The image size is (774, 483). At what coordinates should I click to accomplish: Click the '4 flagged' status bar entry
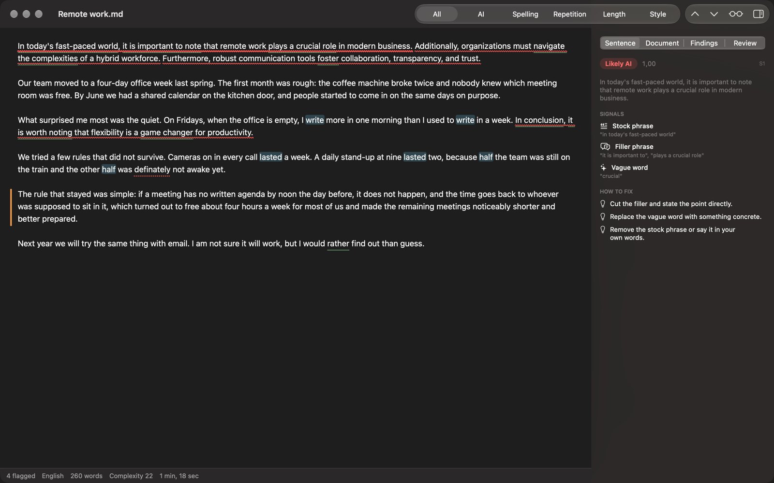click(21, 476)
